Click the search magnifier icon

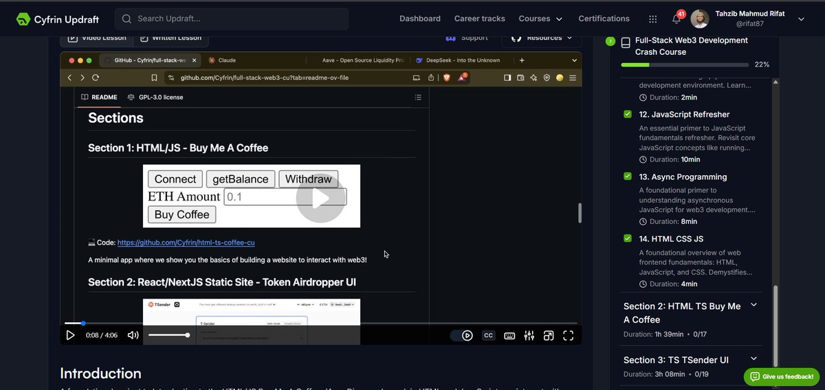coord(127,19)
